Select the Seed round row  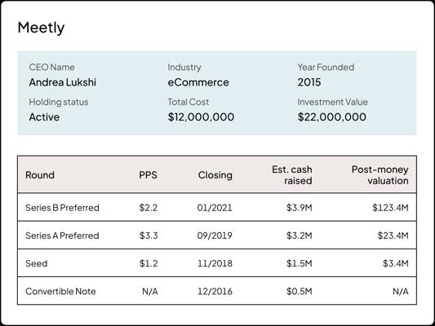point(217,263)
